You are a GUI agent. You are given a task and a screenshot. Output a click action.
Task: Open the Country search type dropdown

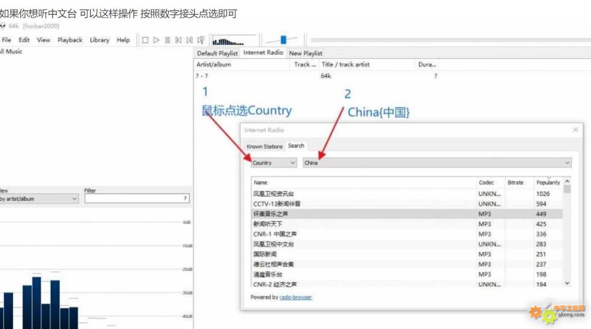pyautogui.click(x=274, y=163)
